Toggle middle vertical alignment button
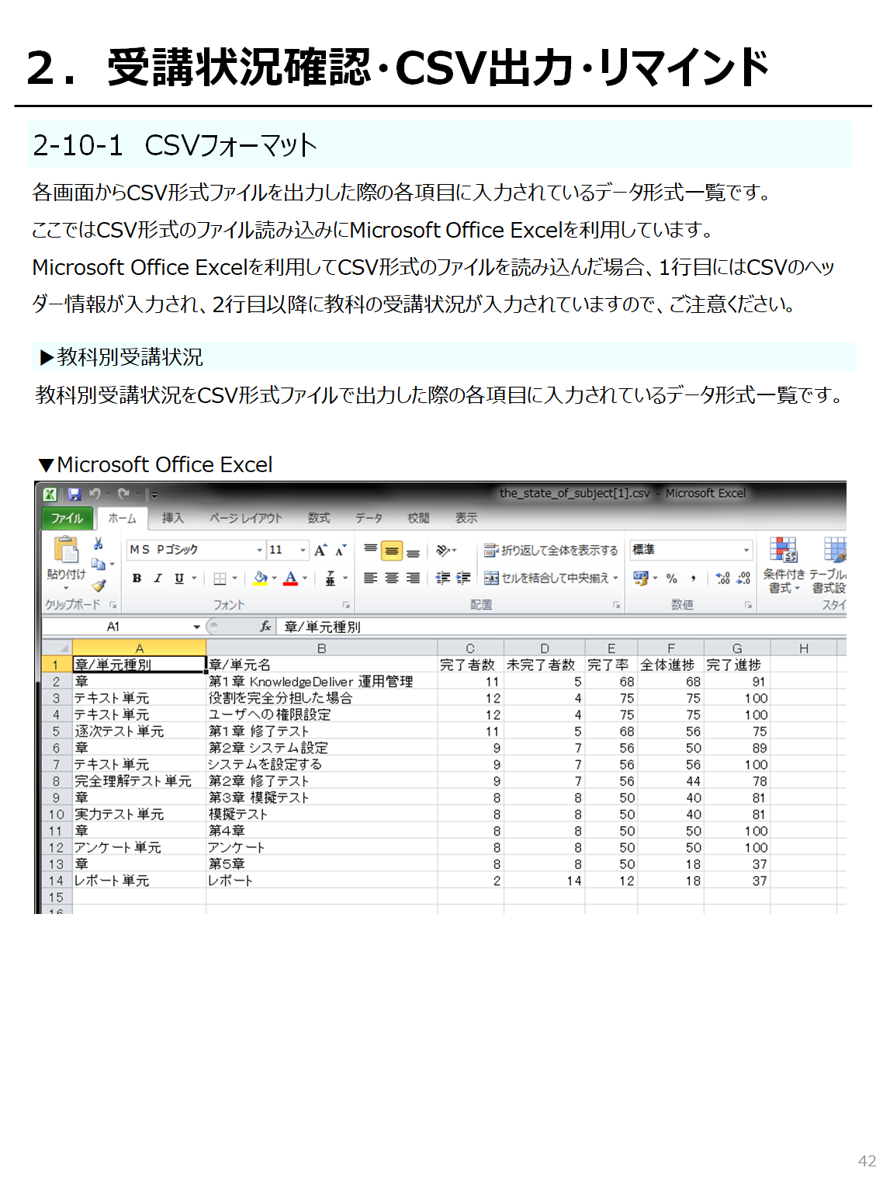Viewport: 883px width, 1178px height. [x=392, y=551]
